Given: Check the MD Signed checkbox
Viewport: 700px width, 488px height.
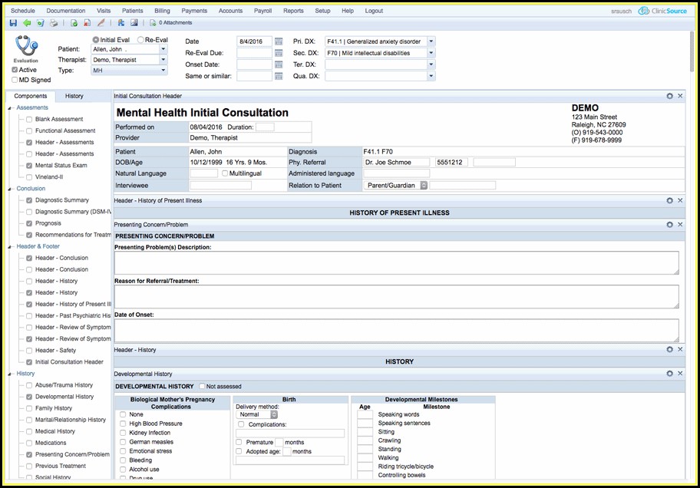Looking at the screenshot, I should click(15, 80).
